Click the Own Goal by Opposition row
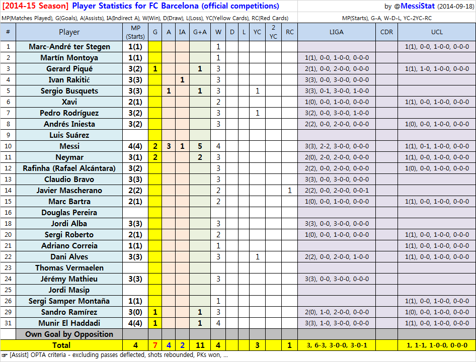This screenshot has height=362, width=476. 69,334
